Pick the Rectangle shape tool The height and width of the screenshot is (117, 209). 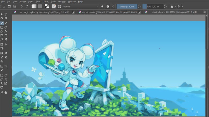pos(2,27)
